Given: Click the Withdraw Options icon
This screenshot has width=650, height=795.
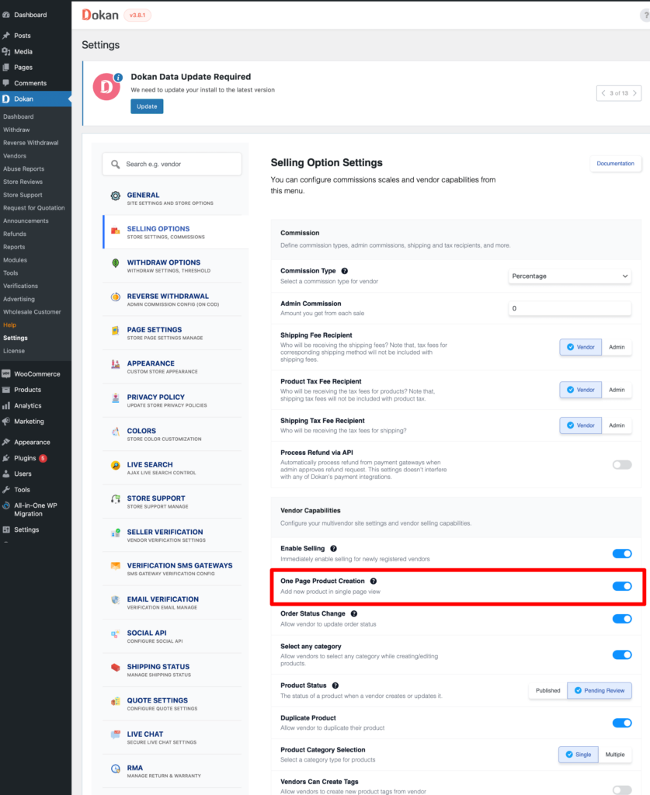Looking at the screenshot, I should click(x=116, y=263).
